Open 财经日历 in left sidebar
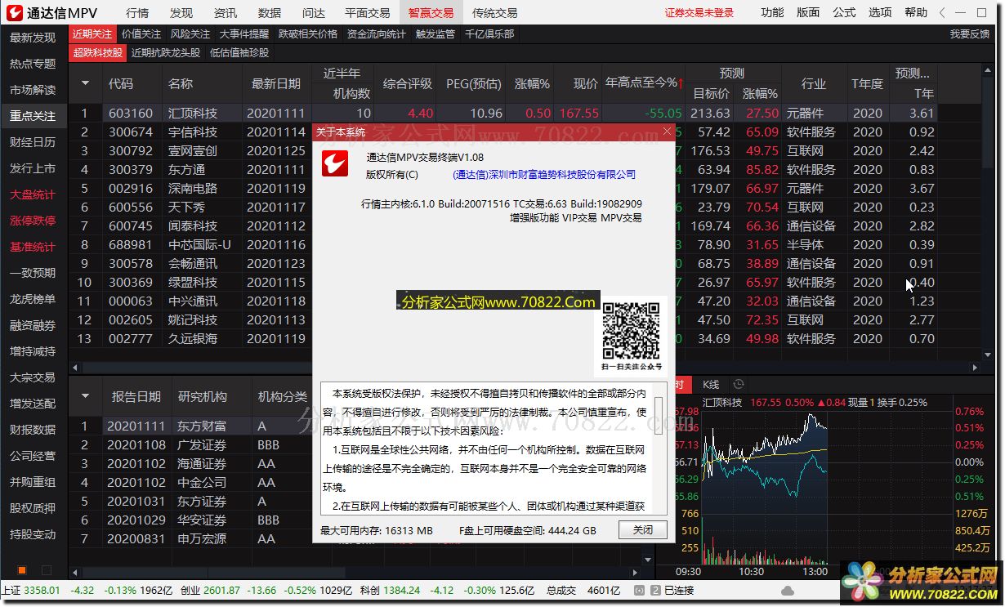 33,142
